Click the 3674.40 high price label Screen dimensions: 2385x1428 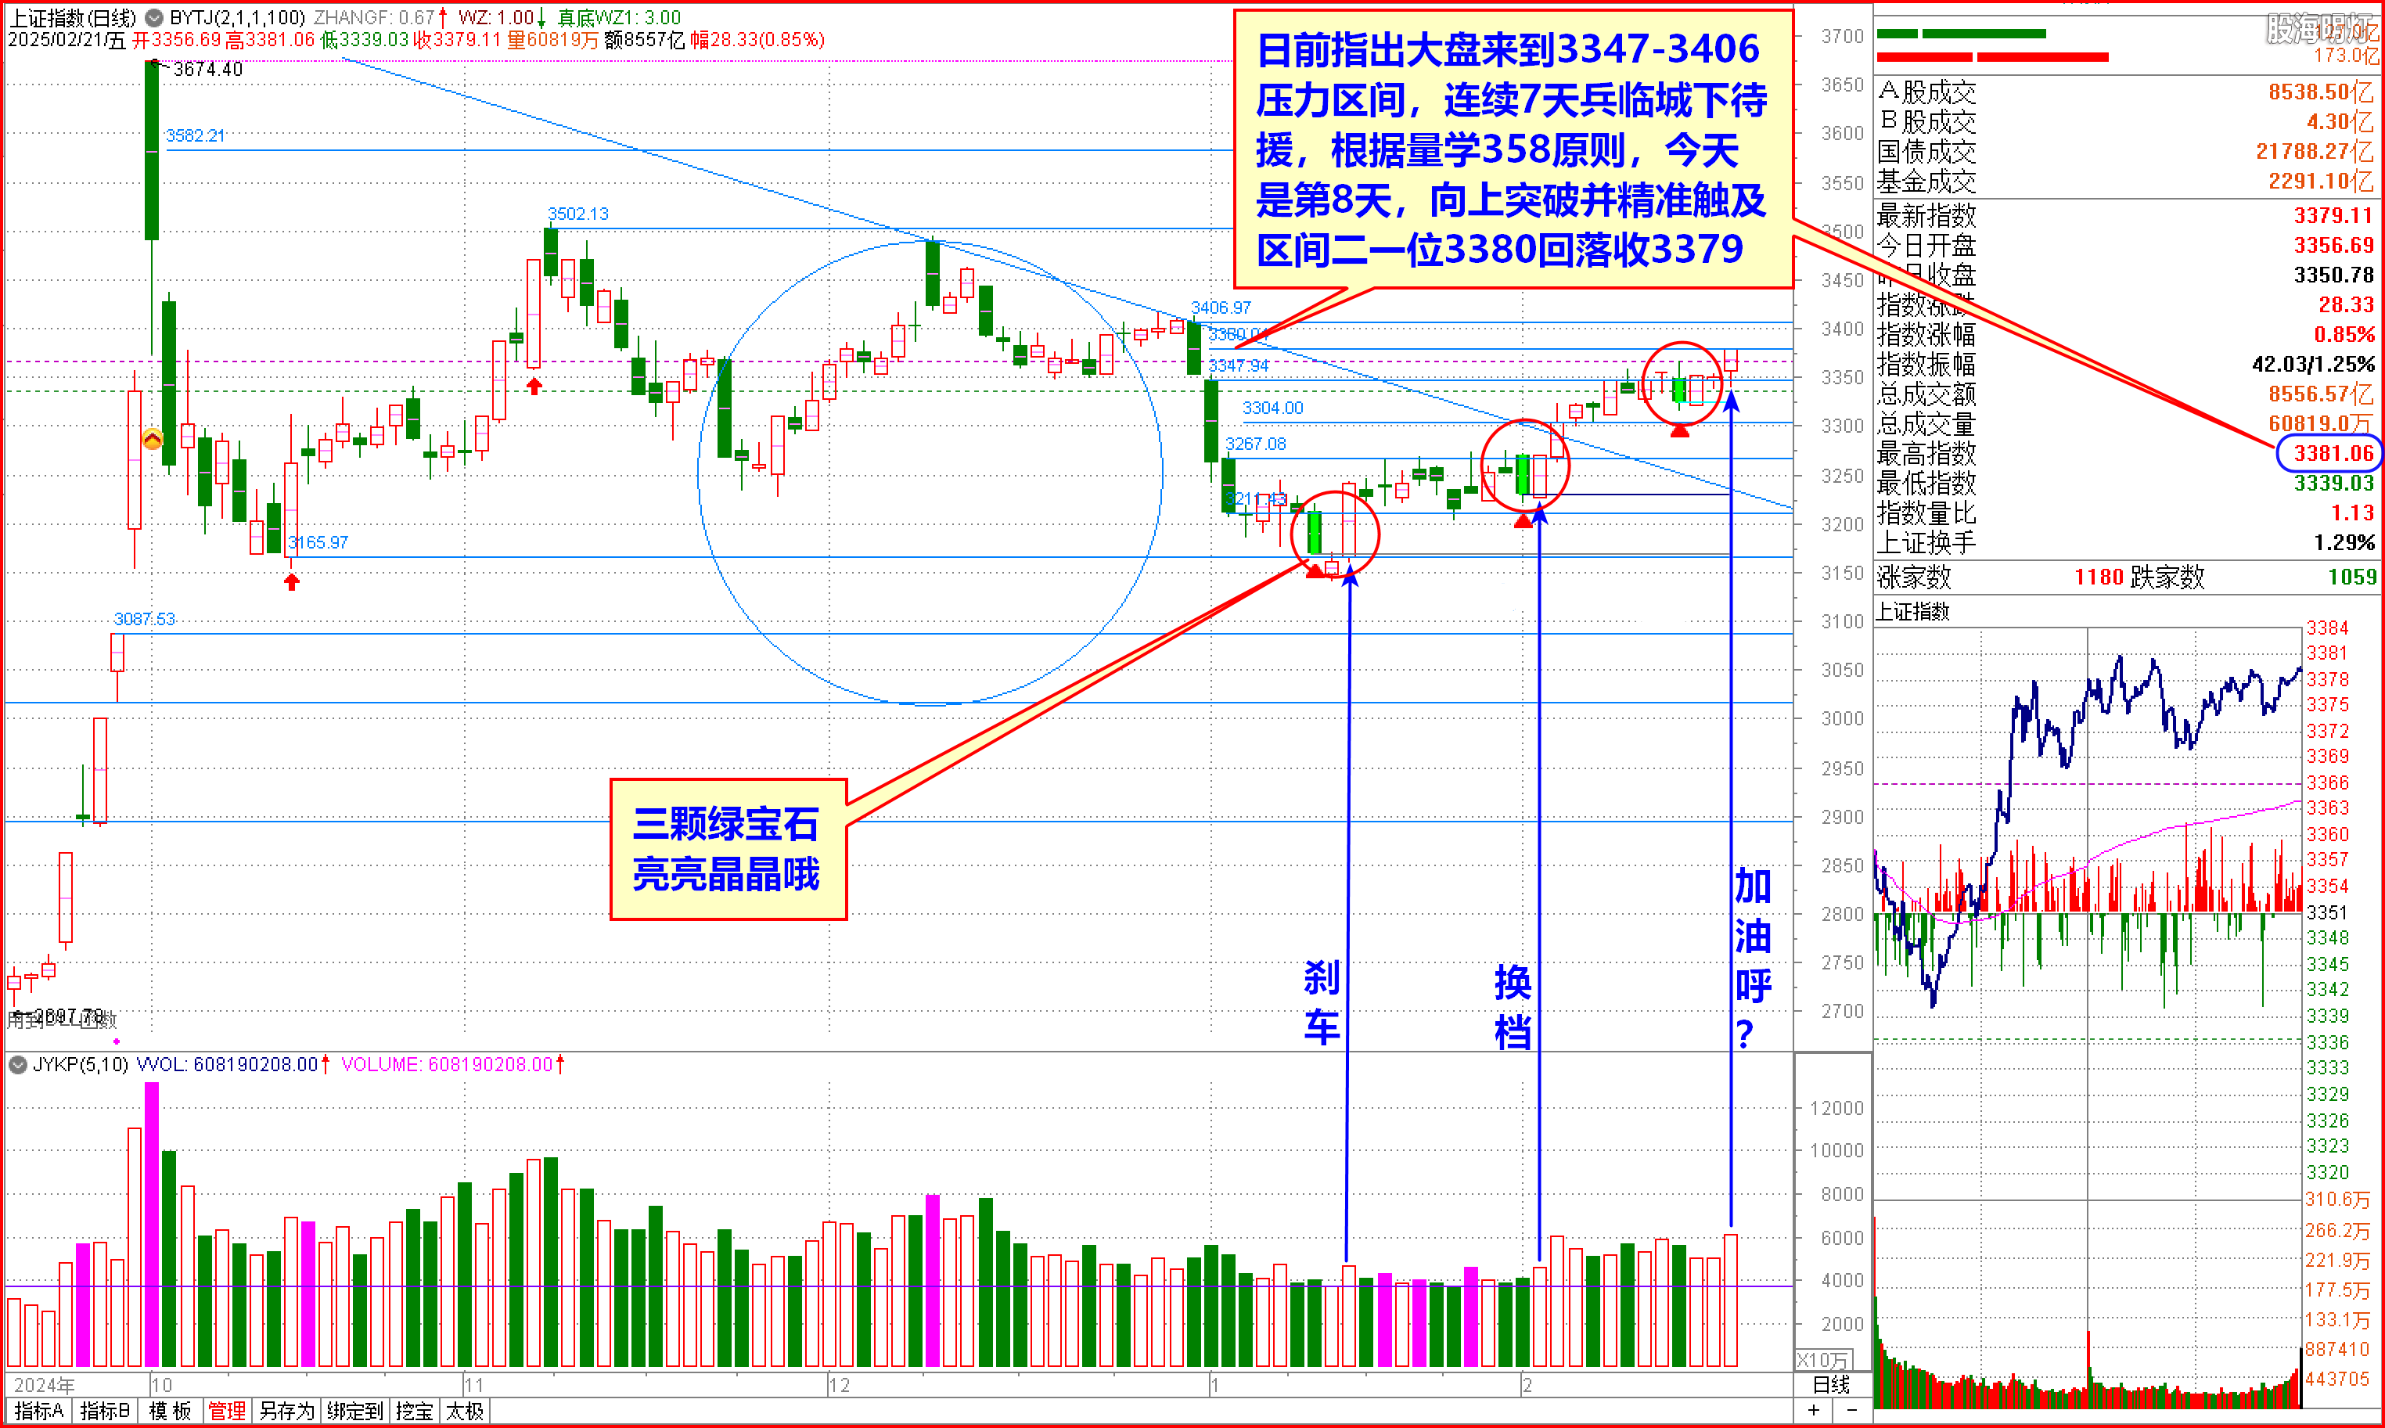(208, 70)
